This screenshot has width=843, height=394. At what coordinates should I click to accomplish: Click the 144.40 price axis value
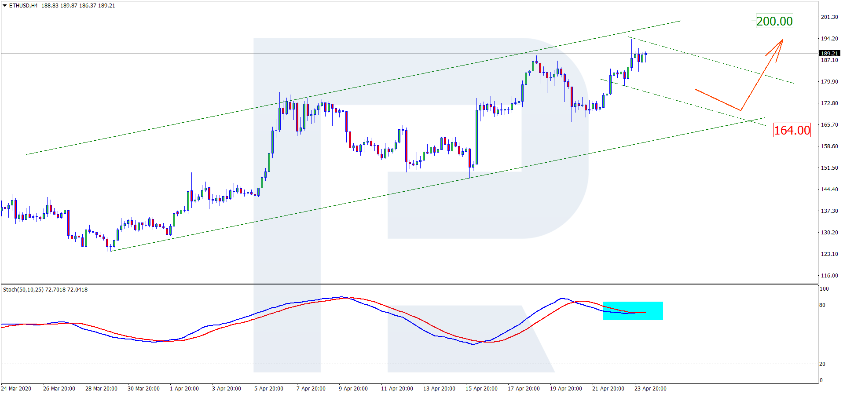tap(829, 190)
